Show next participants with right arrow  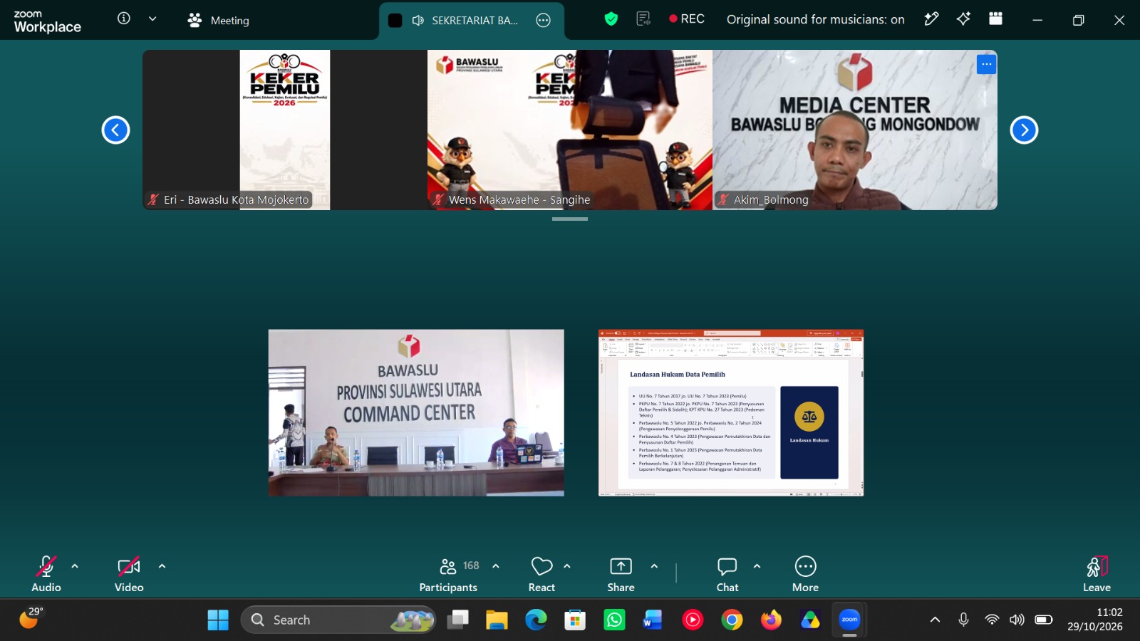[1024, 130]
